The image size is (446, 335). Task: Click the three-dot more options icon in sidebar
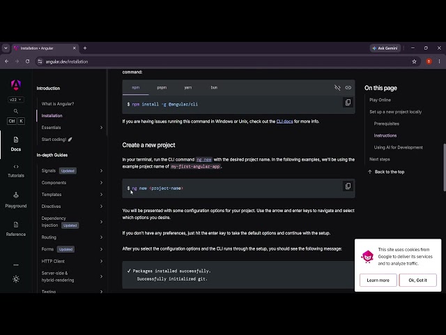pos(16,265)
